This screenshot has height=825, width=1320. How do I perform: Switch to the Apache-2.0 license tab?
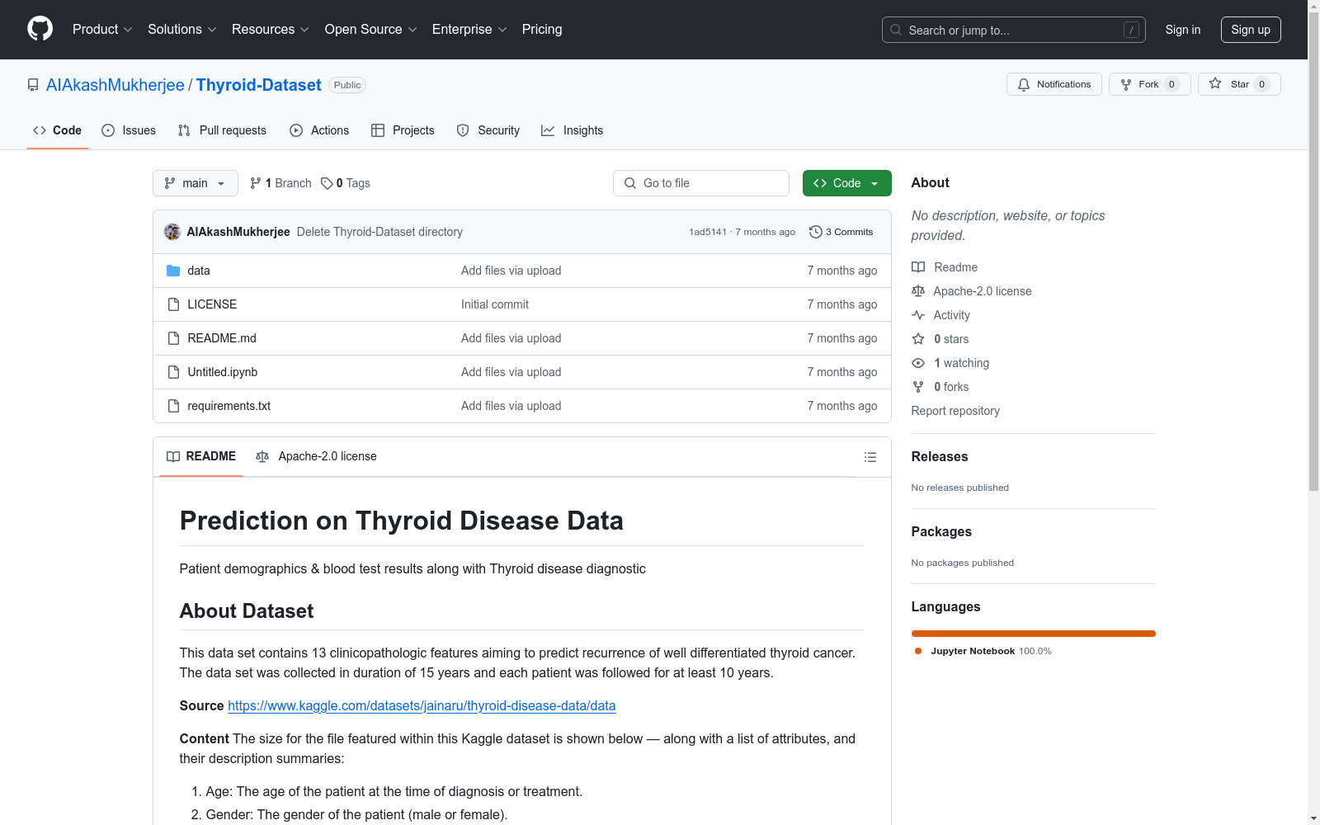317,456
